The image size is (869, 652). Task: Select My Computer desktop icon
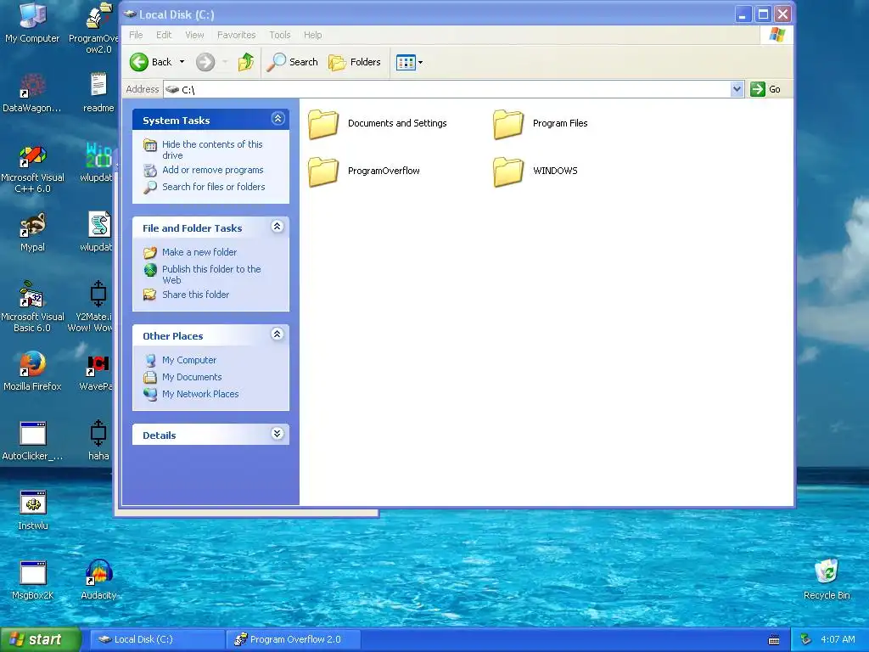click(x=32, y=22)
